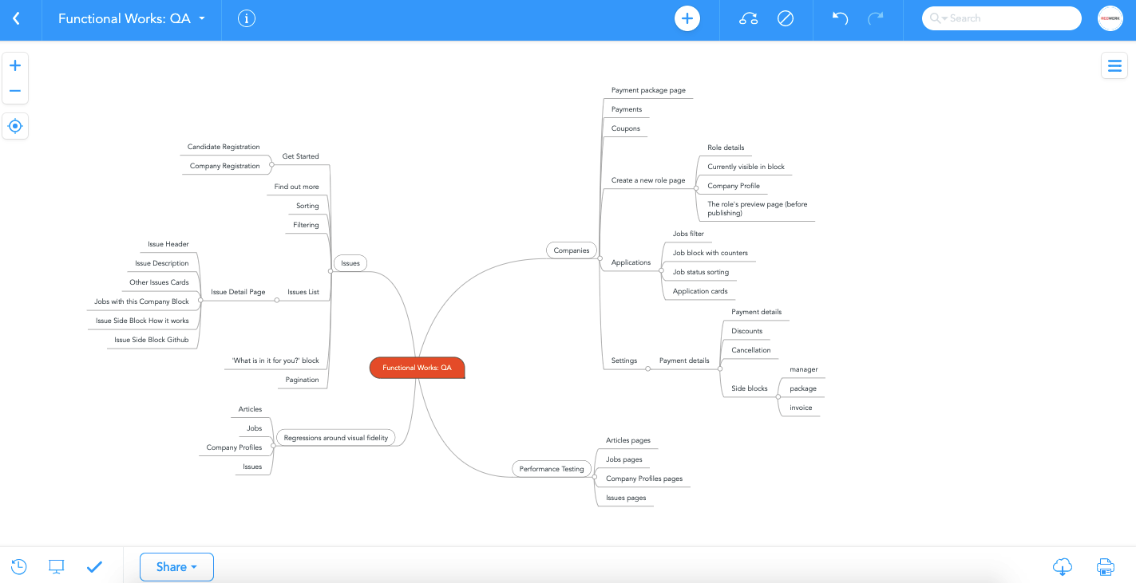The height and width of the screenshot is (583, 1136).
Task: Collapse the Companies node children
Action: point(600,258)
